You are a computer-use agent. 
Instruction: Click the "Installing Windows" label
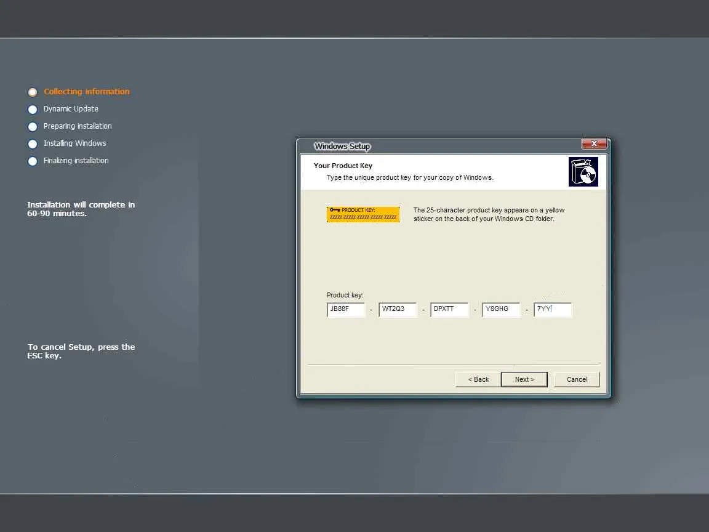pos(74,143)
